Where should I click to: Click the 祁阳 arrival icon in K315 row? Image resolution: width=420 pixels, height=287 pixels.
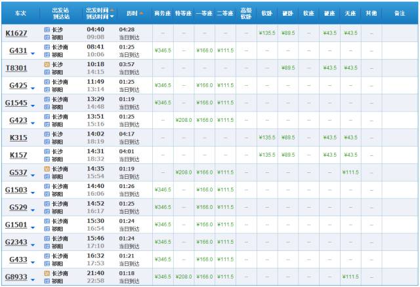(x=47, y=142)
